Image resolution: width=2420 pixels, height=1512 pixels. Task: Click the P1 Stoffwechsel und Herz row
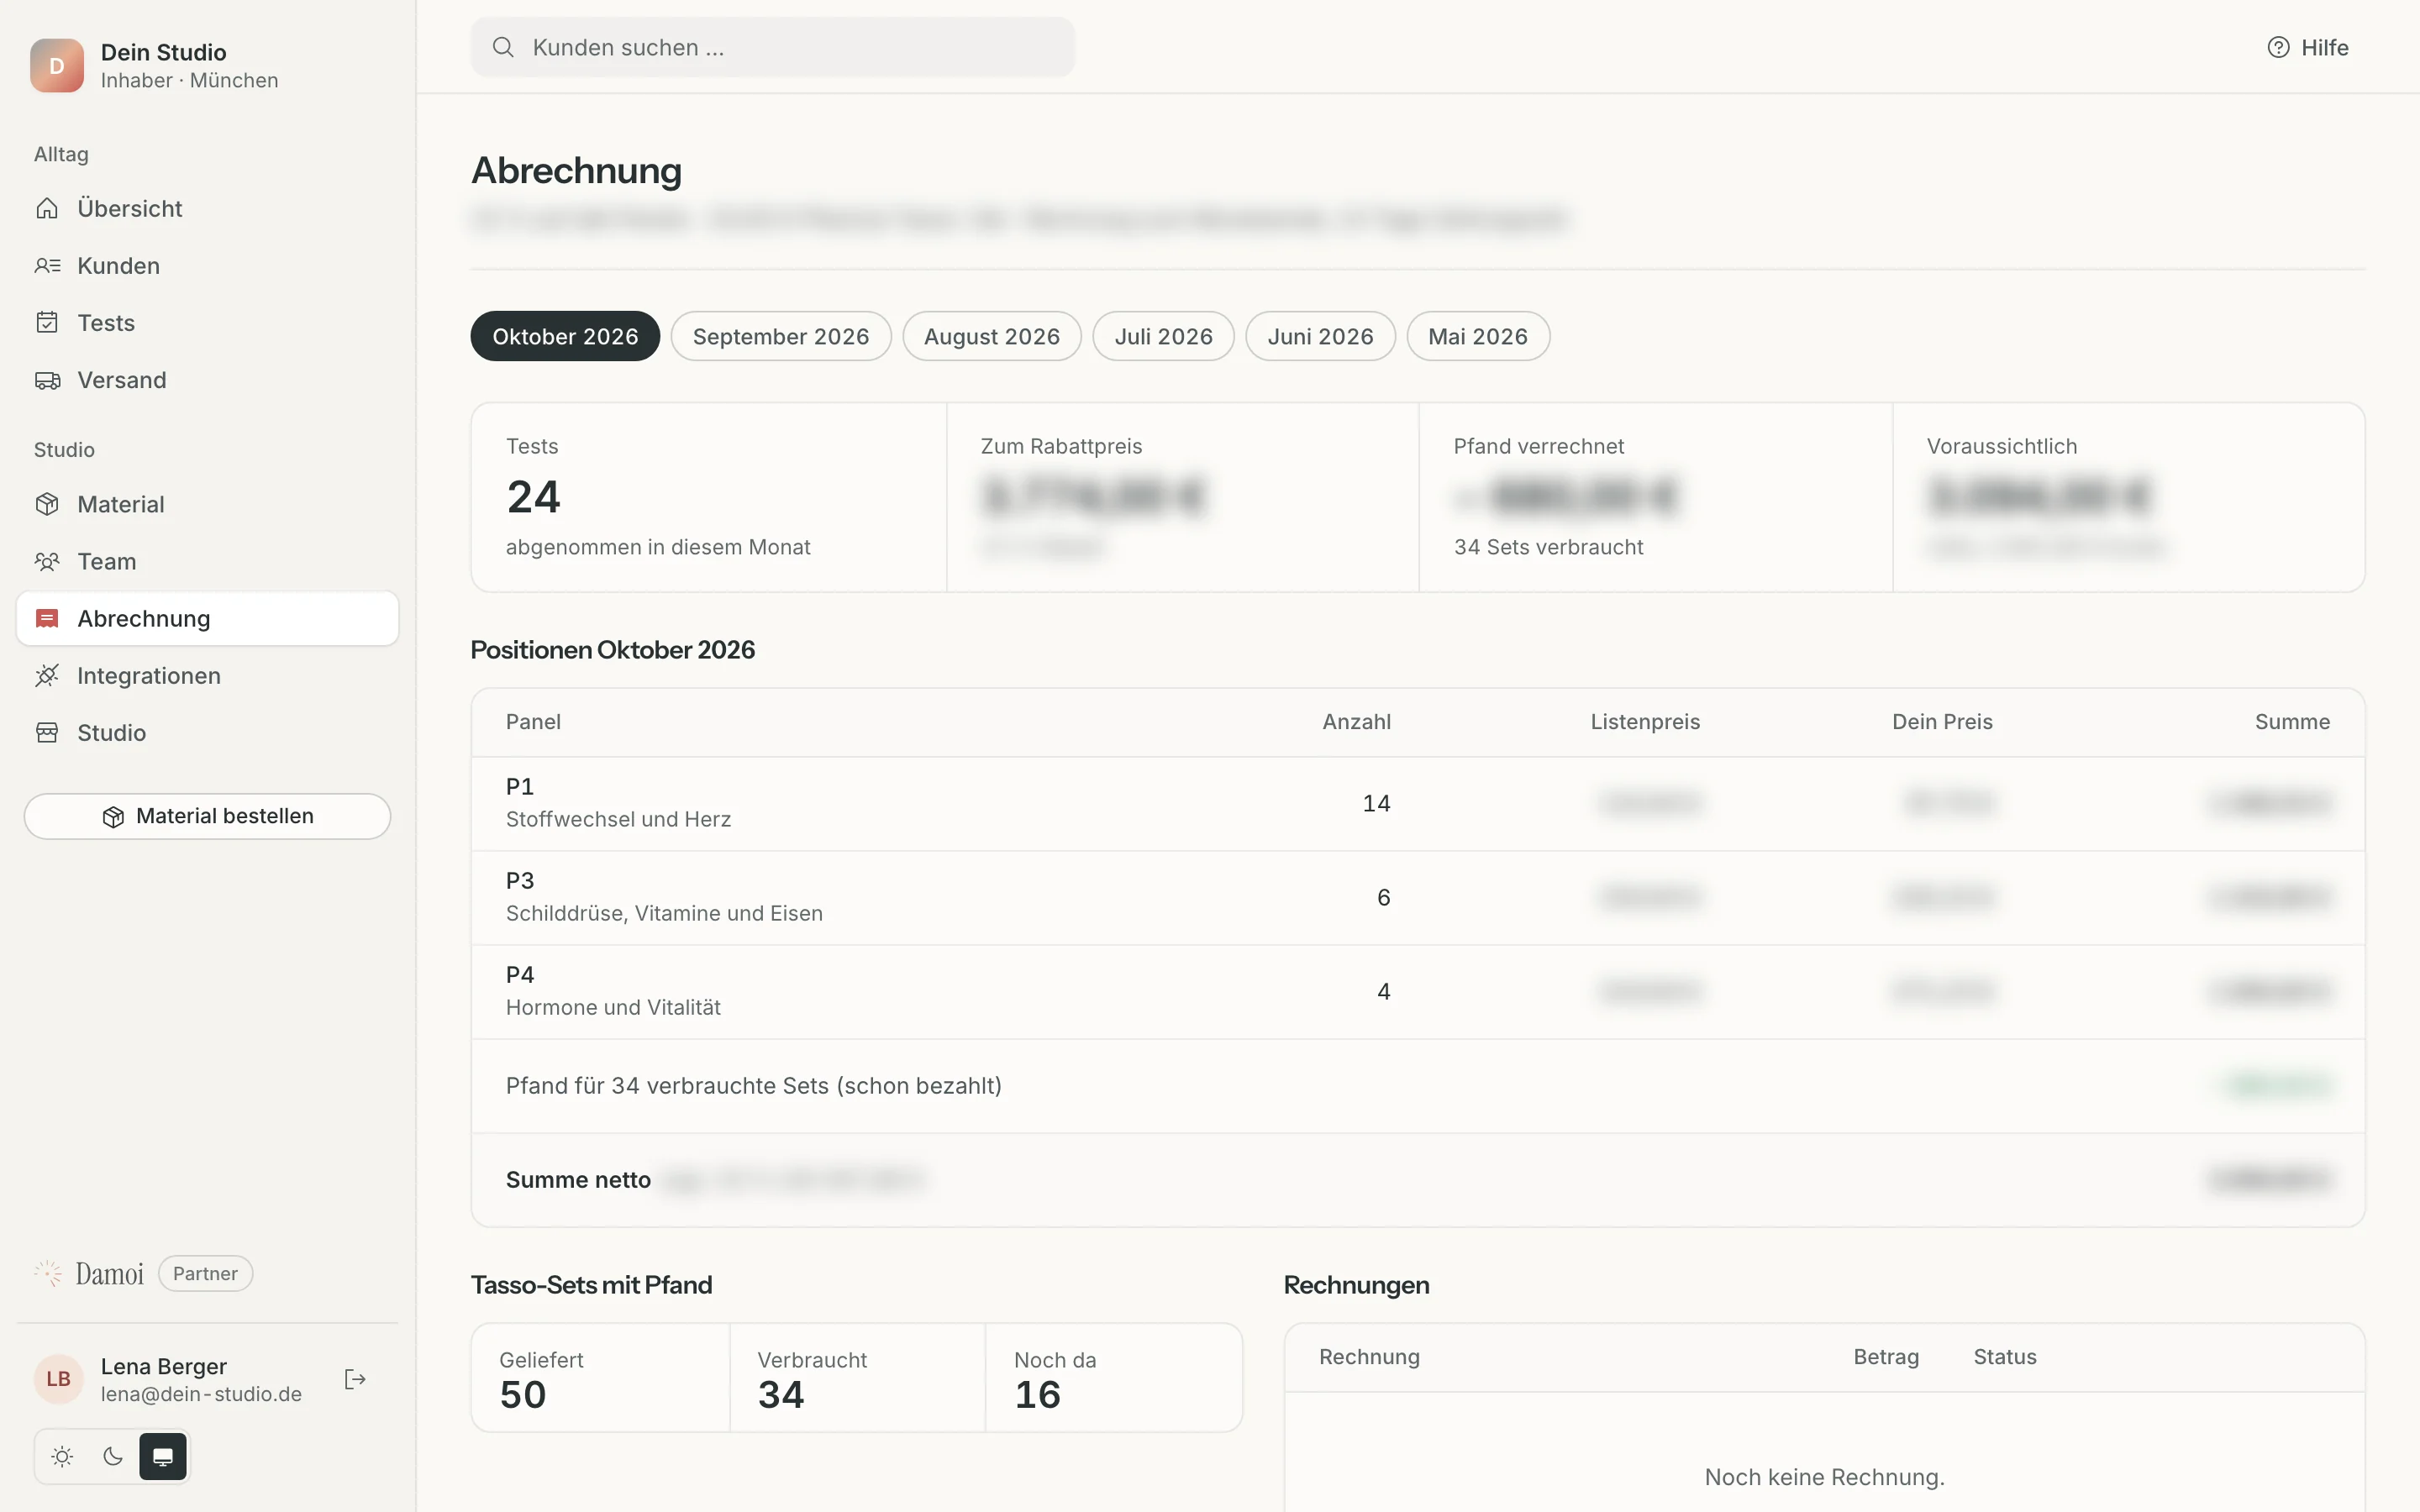tap(1418, 803)
